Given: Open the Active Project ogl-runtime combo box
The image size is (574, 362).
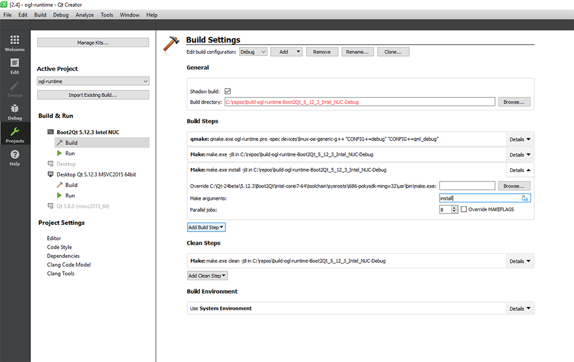Looking at the screenshot, I should [93, 81].
